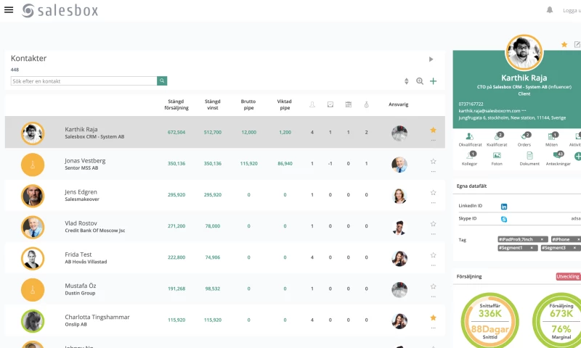Screen dimensions: 581x348
Task: Click the green search button in contact search
Action: coord(162,80)
